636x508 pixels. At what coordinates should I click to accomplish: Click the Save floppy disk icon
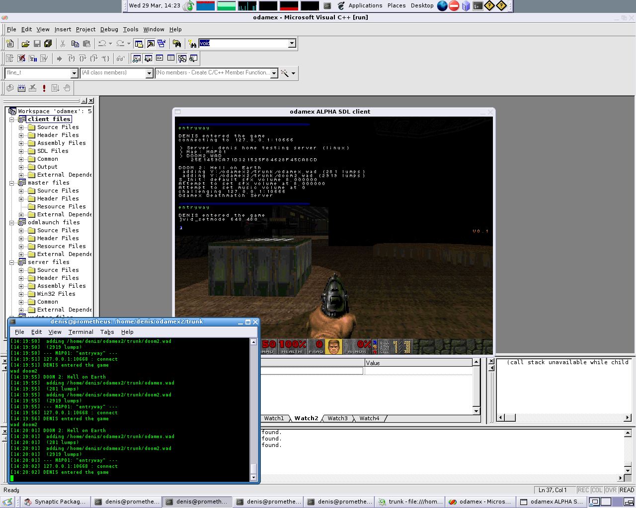pos(37,44)
